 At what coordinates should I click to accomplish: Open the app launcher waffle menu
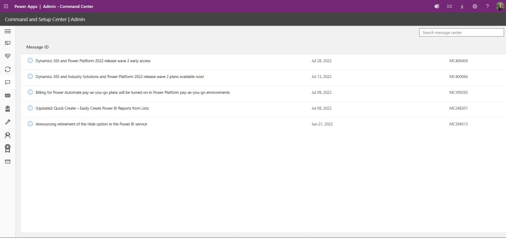[6, 6]
